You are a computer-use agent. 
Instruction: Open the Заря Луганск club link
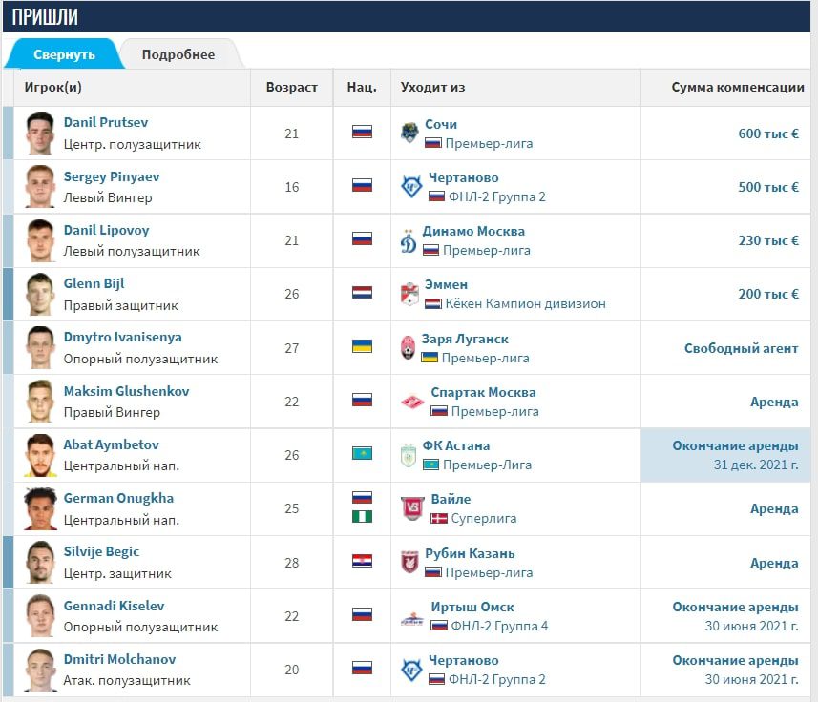[x=464, y=339]
